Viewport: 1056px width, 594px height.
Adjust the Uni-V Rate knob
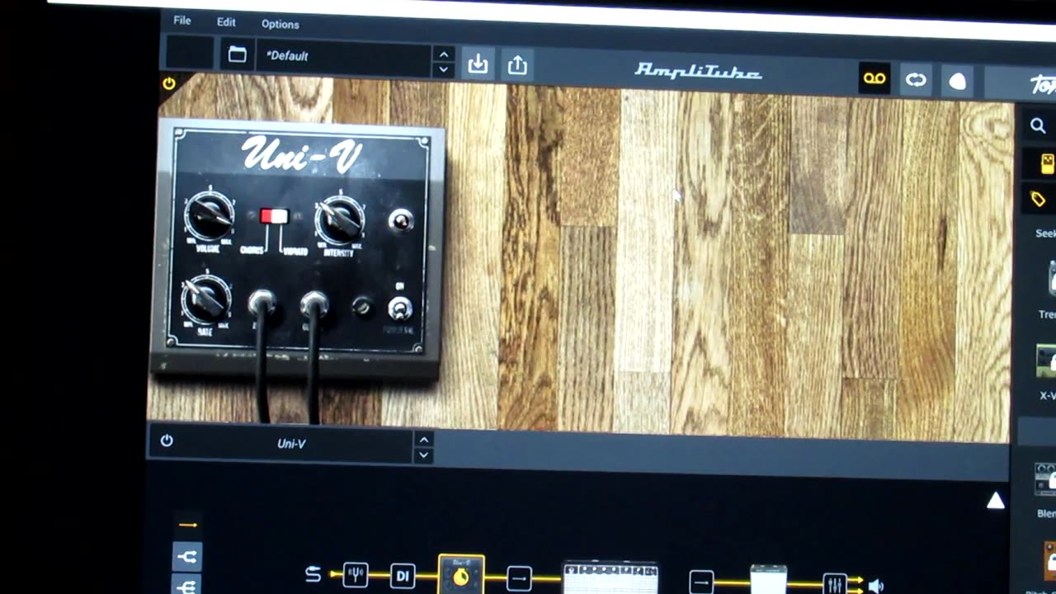coord(205,299)
